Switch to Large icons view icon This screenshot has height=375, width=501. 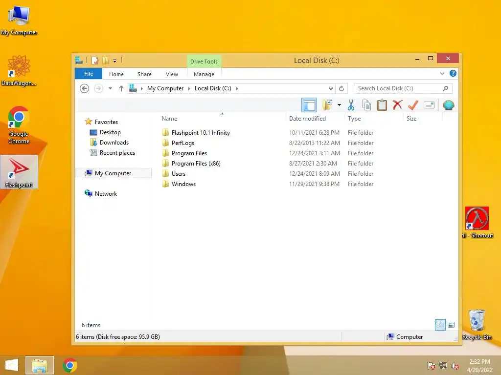pyautogui.click(x=451, y=325)
